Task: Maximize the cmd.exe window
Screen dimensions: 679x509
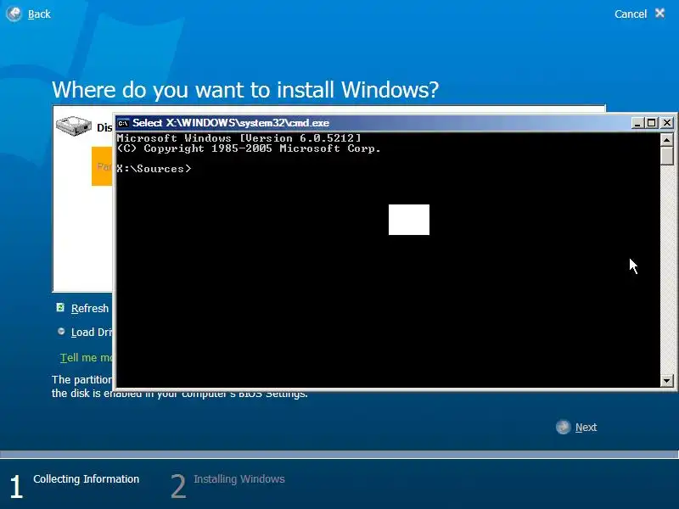Action: 651,123
